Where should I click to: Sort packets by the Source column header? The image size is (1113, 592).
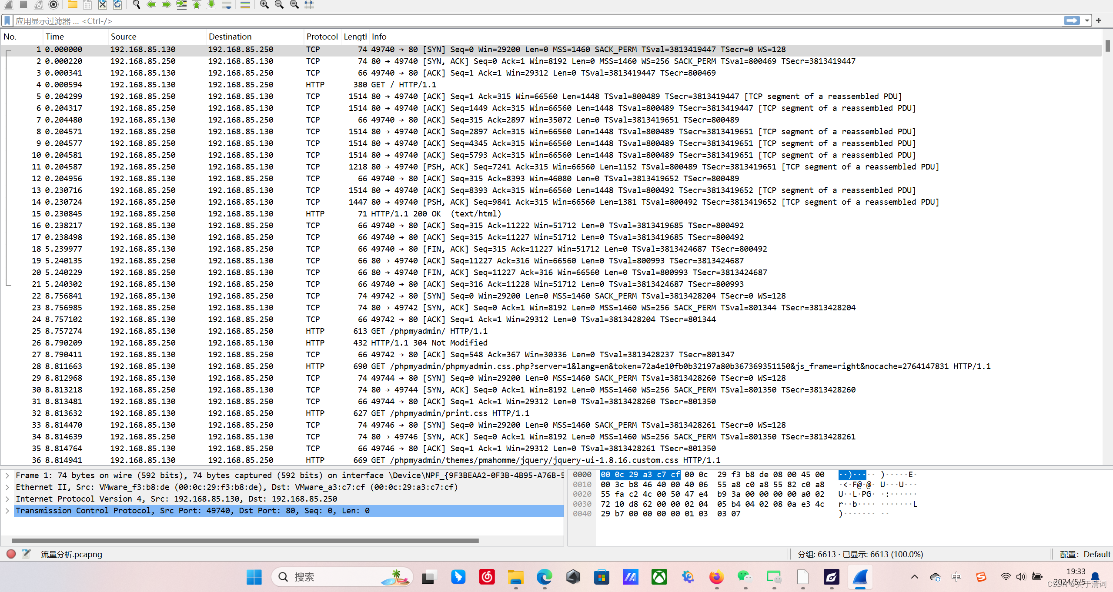(124, 37)
